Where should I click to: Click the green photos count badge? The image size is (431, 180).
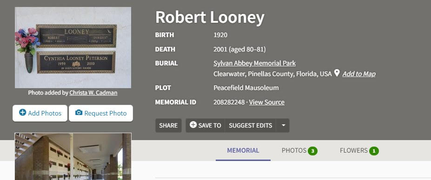[312, 151]
